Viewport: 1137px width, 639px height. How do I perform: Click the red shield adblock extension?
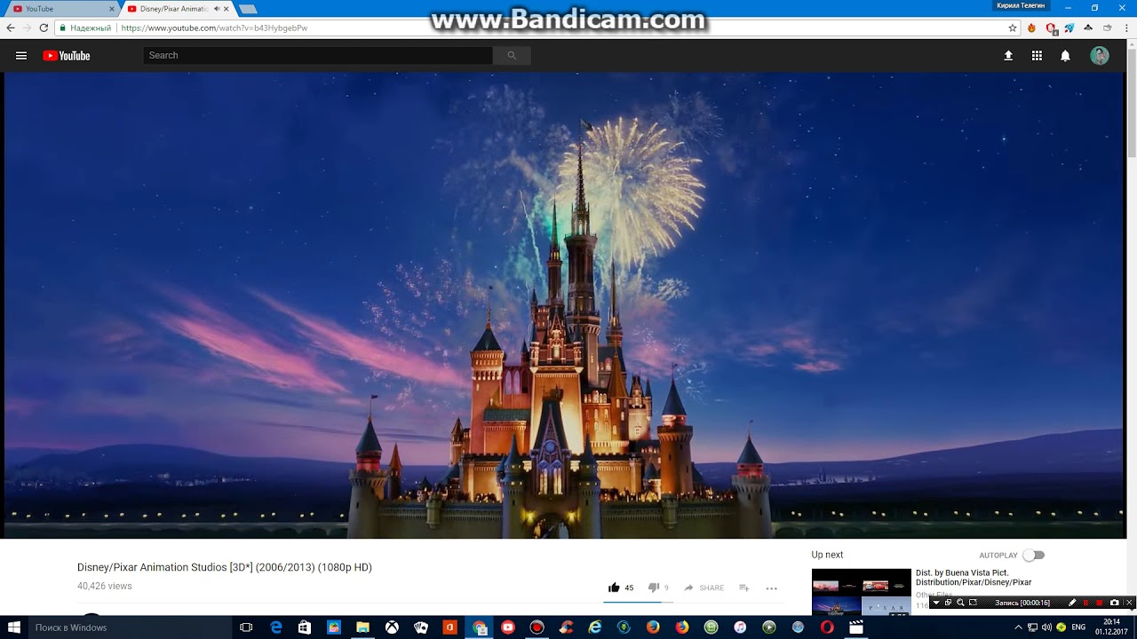(1052, 28)
